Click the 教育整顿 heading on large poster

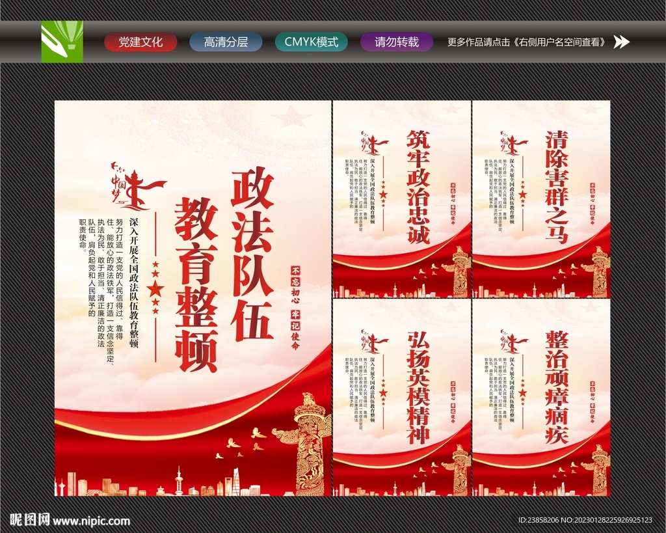[x=196, y=284]
